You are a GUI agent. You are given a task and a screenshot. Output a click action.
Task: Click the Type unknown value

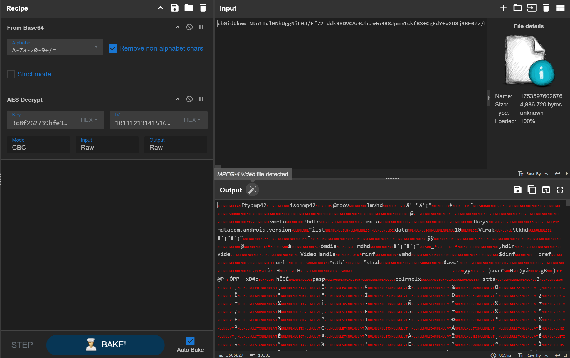532,113
